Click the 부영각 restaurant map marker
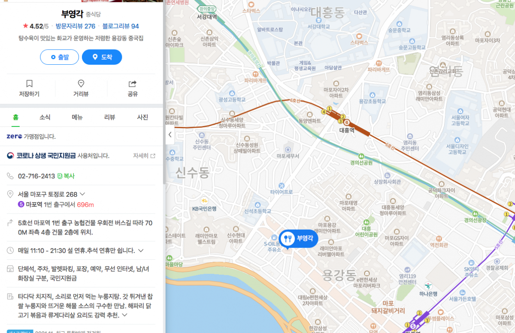 tap(298, 239)
